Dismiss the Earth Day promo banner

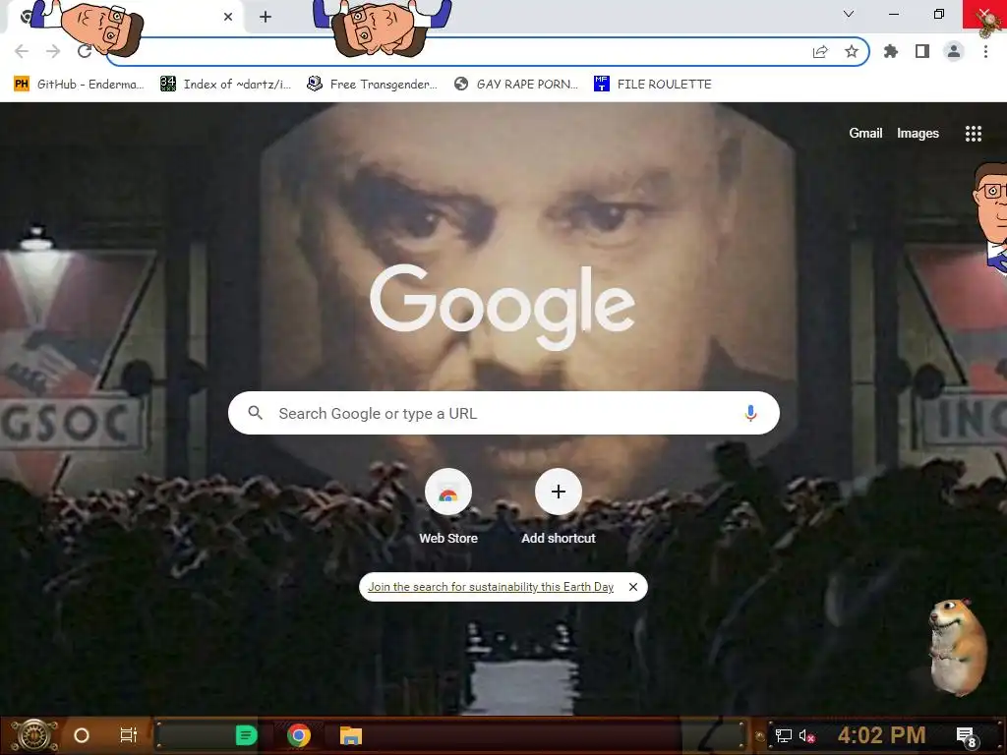tap(633, 587)
